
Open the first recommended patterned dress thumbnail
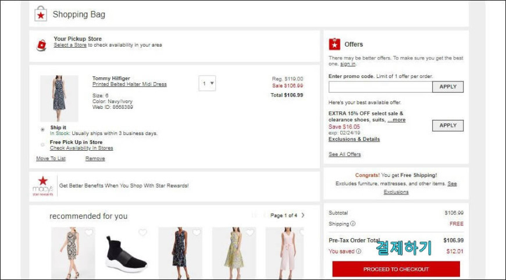tap(73, 253)
